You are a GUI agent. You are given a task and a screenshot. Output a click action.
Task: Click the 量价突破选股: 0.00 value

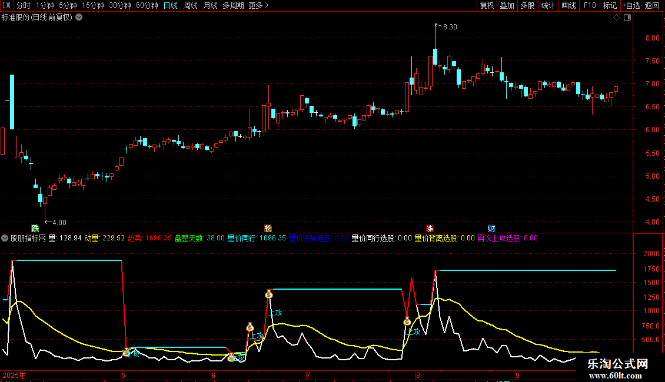pos(319,239)
